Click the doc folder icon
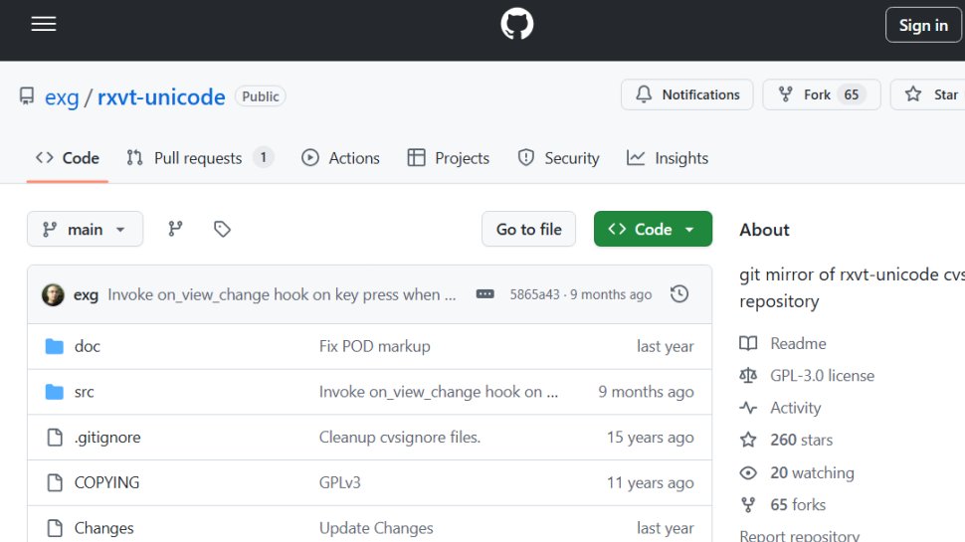Viewport: 965px width, 542px height. point(54,346)
